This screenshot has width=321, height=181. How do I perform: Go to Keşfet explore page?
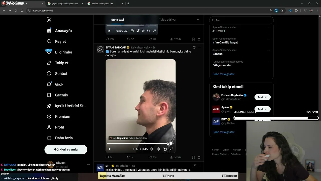[x=56, y=41]
